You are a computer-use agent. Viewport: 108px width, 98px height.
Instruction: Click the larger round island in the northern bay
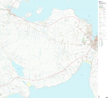pyautogui.click(x=39, y=10)
